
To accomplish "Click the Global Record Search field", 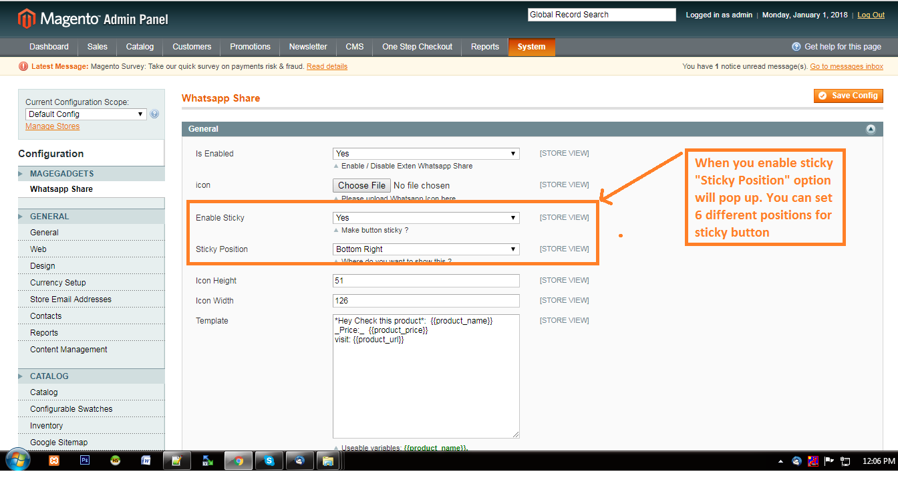I will coord(602,15).
